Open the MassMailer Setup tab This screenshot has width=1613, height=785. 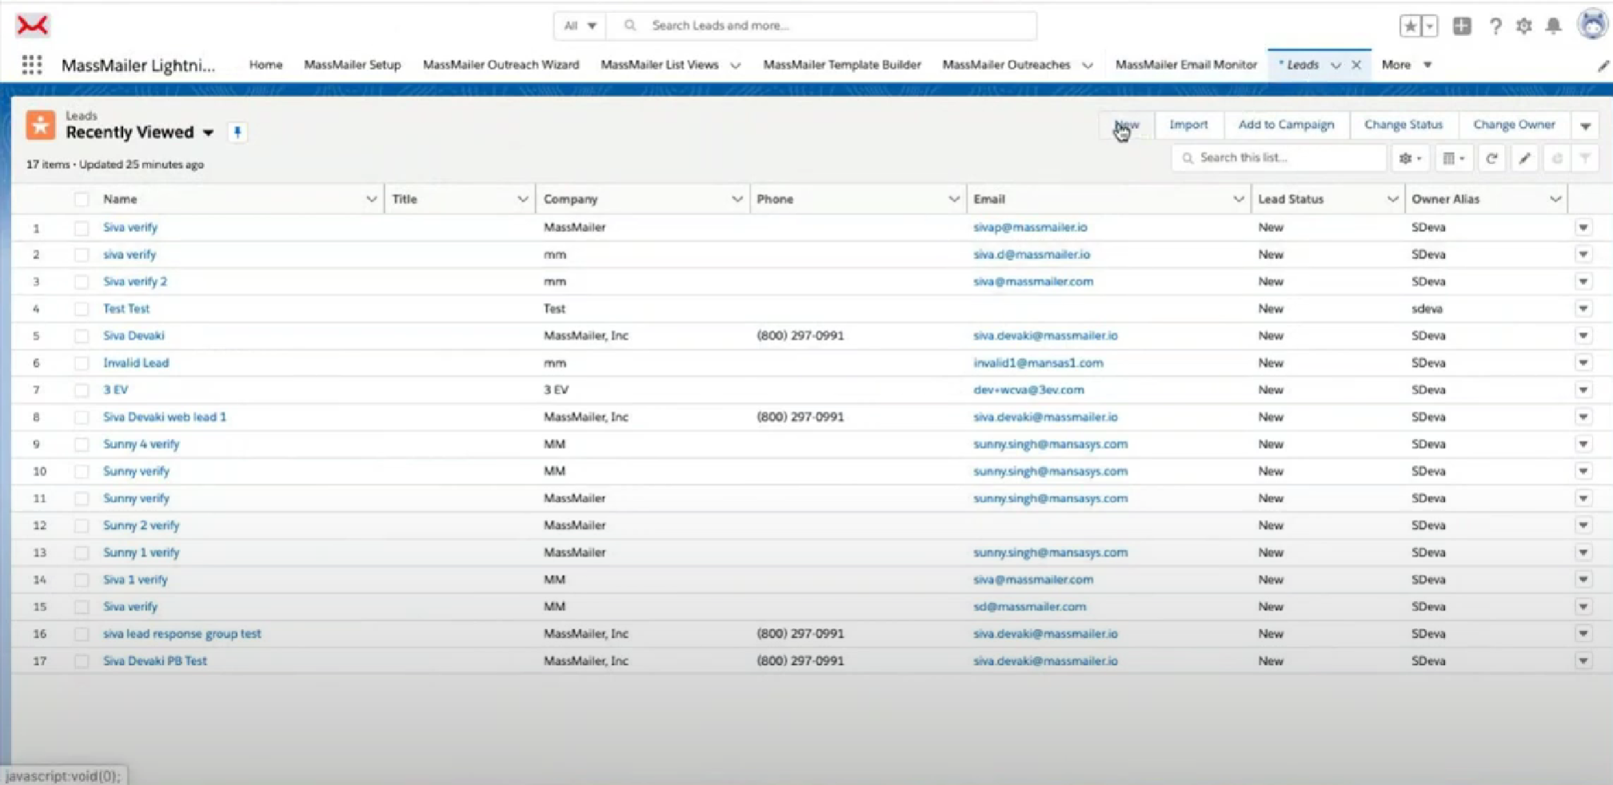pyautogui.click(x=352, y=65)
